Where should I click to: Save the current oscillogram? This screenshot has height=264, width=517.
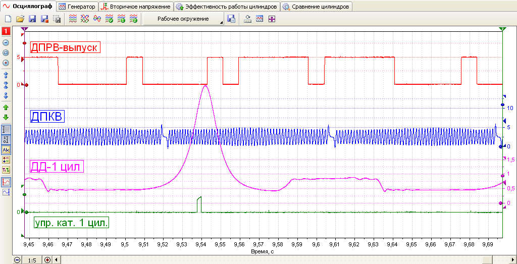[x=32, y=19]
